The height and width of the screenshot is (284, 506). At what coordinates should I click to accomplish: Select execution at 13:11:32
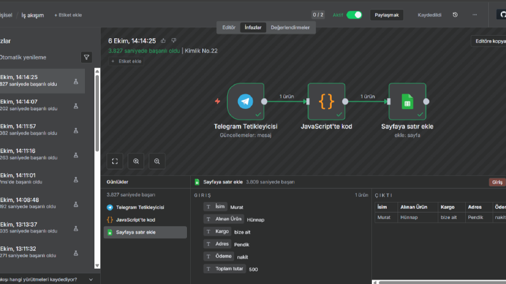tap(42, 252)
